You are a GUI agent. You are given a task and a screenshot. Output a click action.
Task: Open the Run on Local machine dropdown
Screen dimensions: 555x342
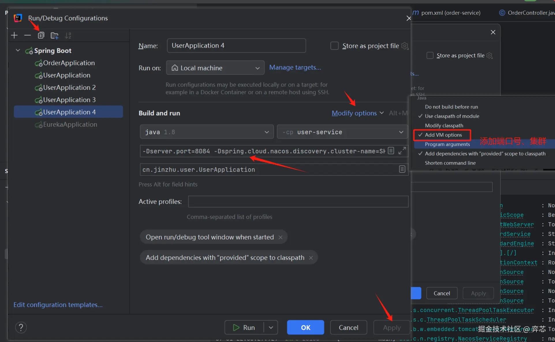tap(215, 68)
